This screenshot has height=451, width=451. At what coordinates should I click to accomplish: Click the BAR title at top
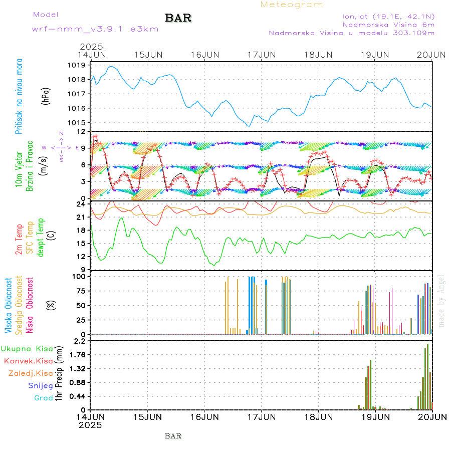tap(178, 19)
